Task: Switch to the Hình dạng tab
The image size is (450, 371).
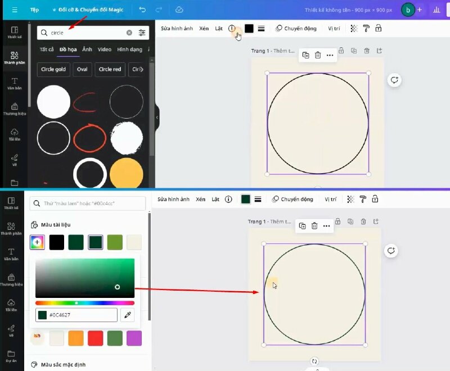Action: 129,50
